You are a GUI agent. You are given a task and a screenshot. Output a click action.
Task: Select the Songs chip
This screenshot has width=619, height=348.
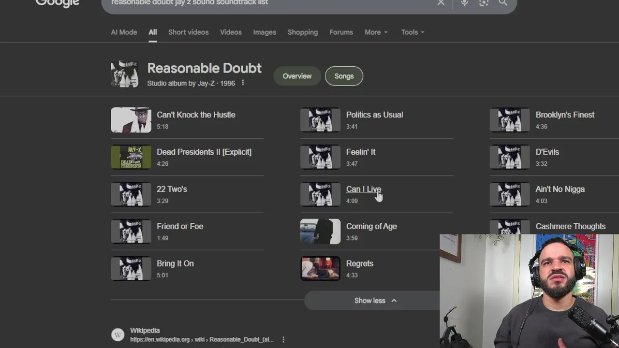344,76
